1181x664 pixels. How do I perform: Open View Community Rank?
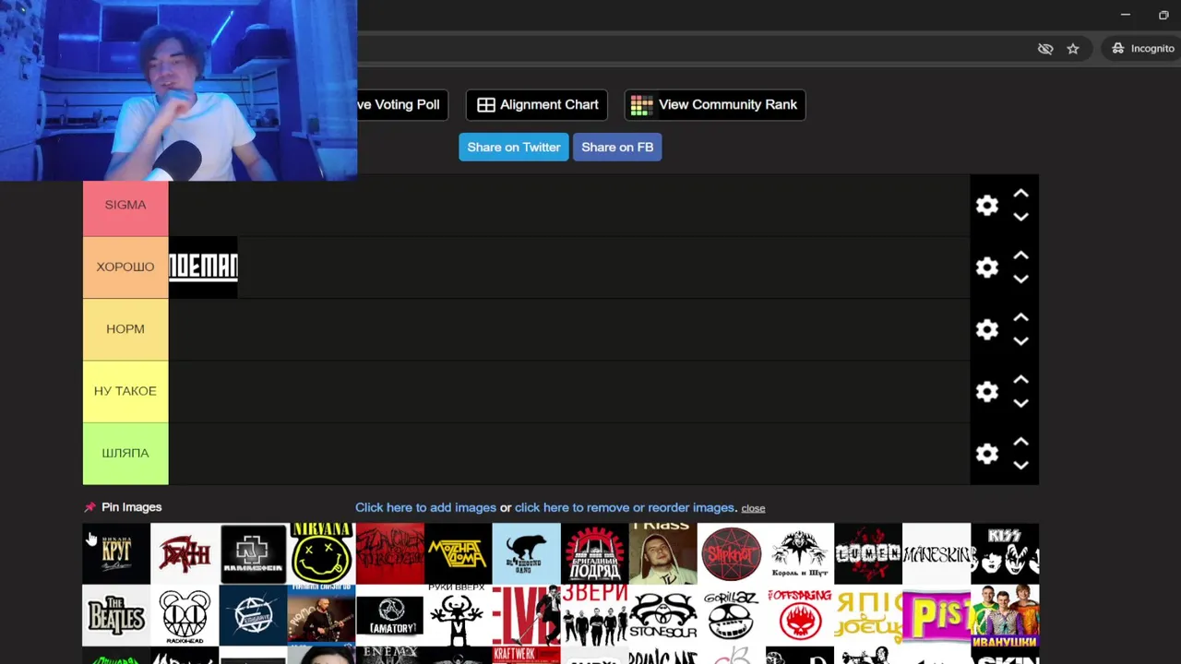715,105
